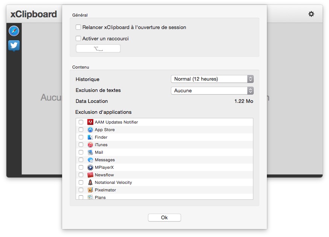Open the Exclusion de textes Aucune dropdown
The height and width of the screenshot is (237, 329).
click(x=212, y=91)
